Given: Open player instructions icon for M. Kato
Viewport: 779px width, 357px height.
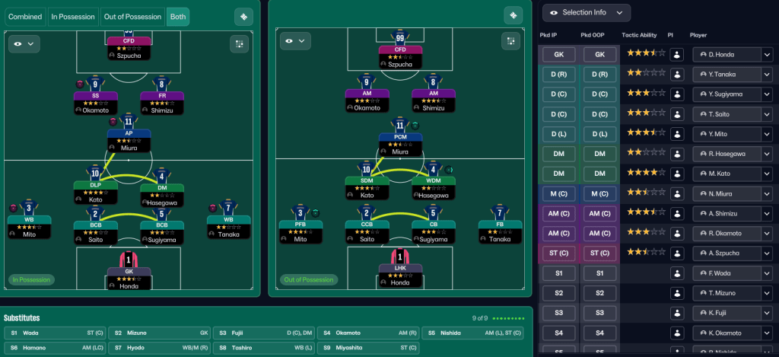Looking at the screenshot, I should pyautogui.click(x=676, y=173).
